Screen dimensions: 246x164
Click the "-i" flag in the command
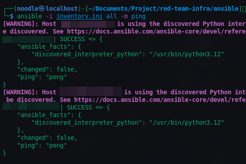tap(49, 17)
